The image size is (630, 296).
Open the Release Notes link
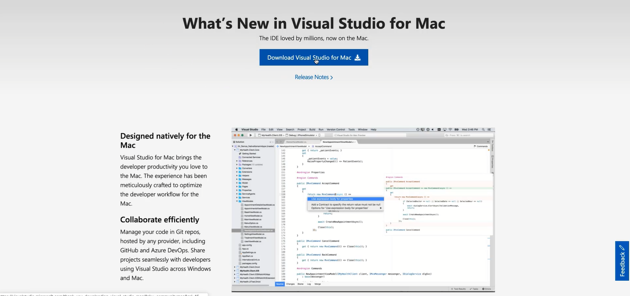pyautogui.click(x=314, y=77)
